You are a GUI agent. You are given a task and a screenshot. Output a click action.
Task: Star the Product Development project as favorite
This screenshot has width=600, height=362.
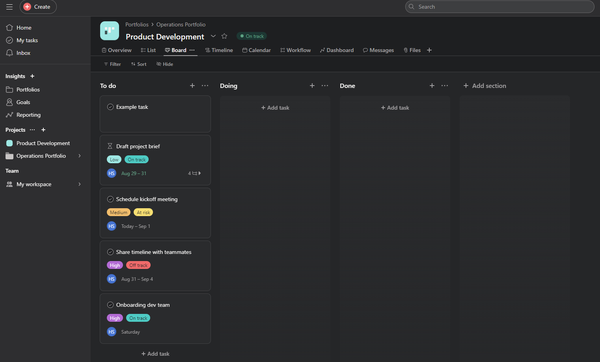(x=224, y=36)
